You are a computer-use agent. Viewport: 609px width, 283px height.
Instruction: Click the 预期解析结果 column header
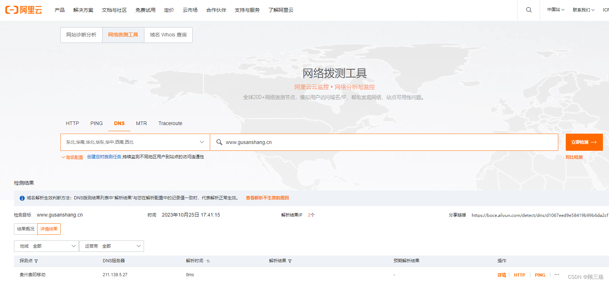click(406, 261)
